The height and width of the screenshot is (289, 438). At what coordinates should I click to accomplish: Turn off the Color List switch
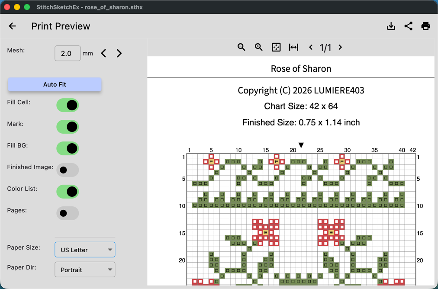click(x=68, y=192)
